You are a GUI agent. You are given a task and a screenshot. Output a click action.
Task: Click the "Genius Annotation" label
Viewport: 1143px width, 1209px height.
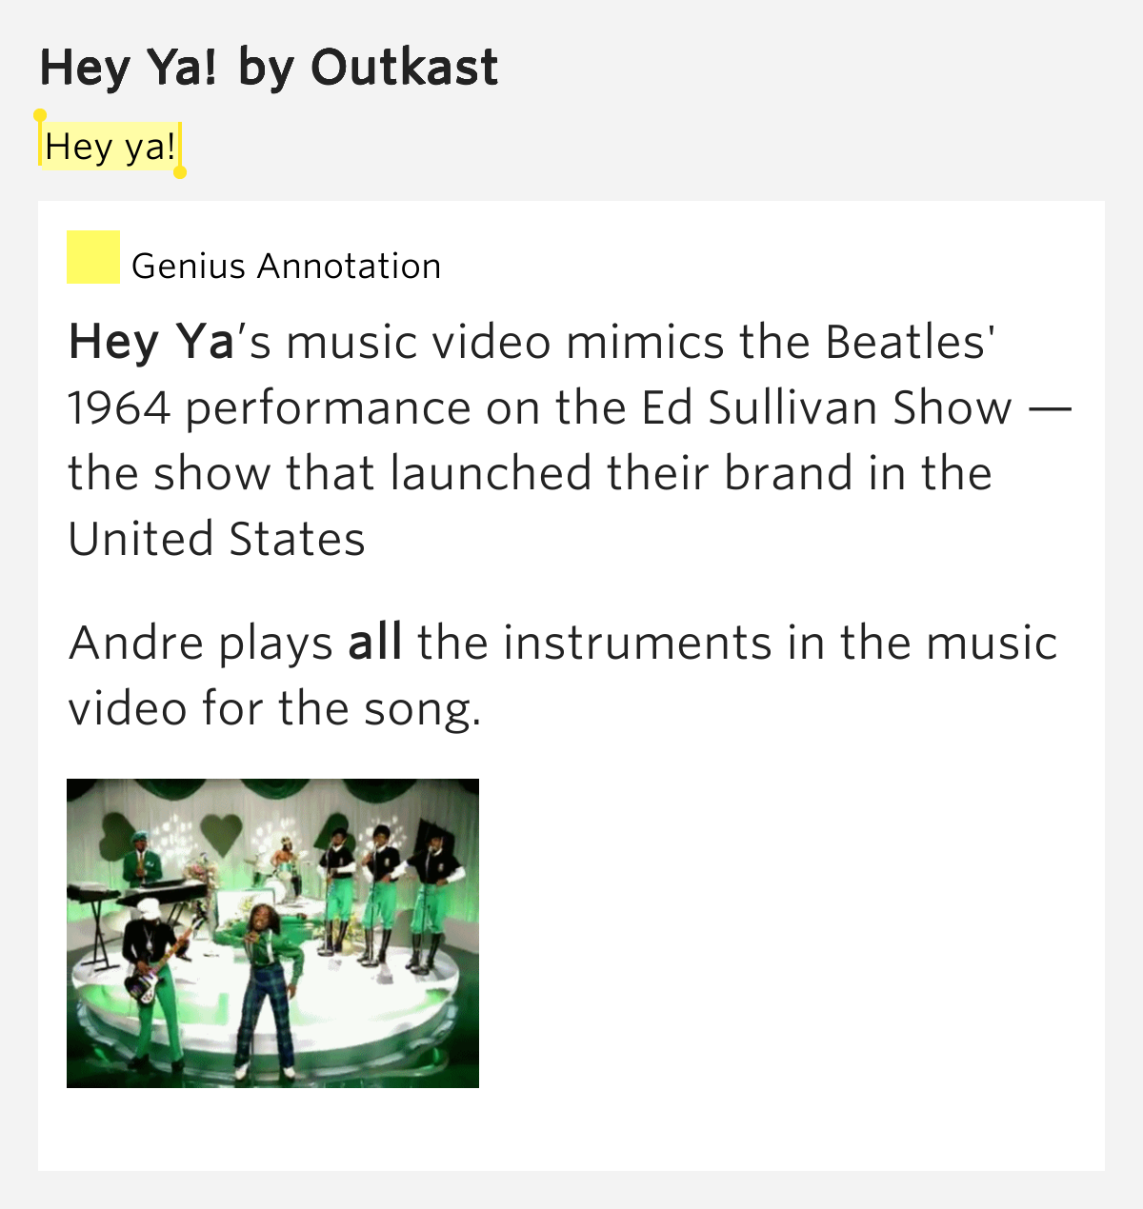286,267
